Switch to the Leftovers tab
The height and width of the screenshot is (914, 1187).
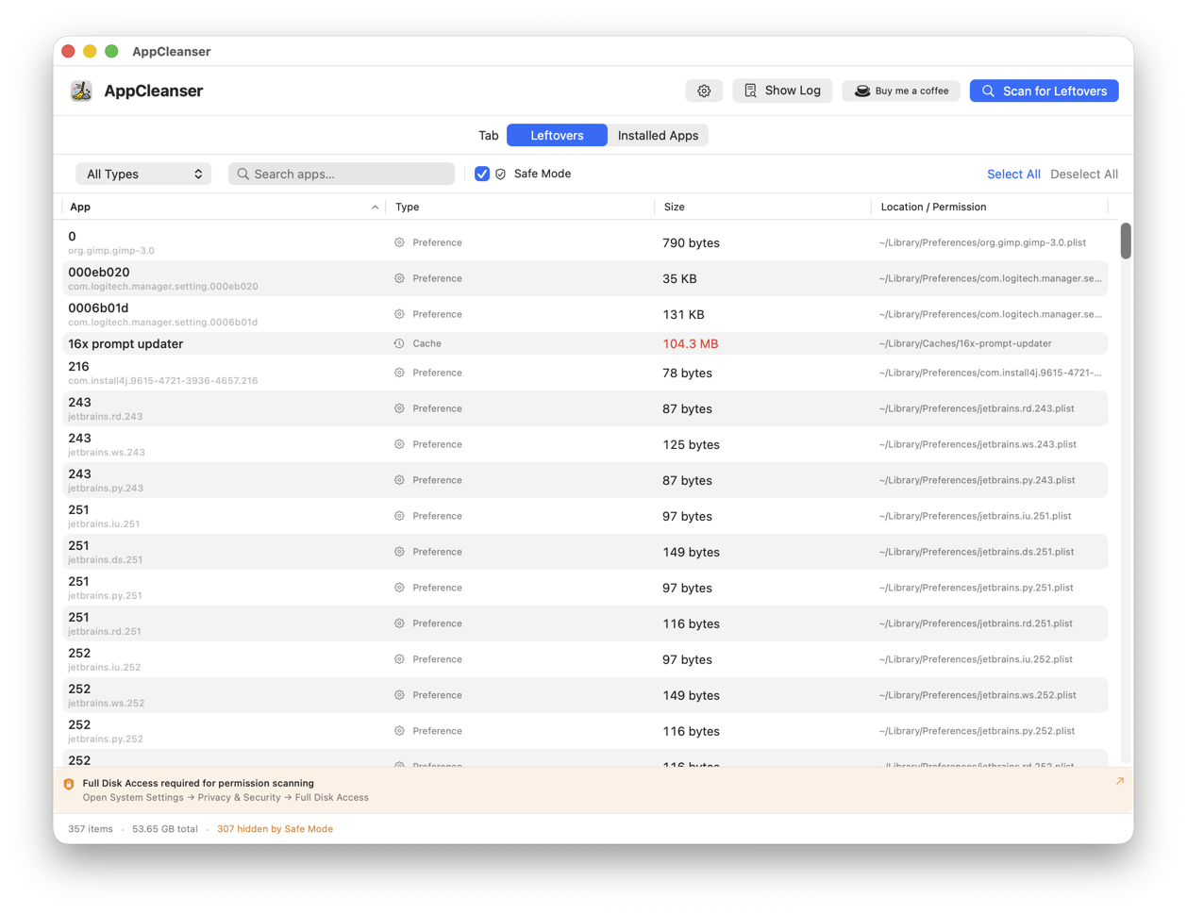coord(557,136)
